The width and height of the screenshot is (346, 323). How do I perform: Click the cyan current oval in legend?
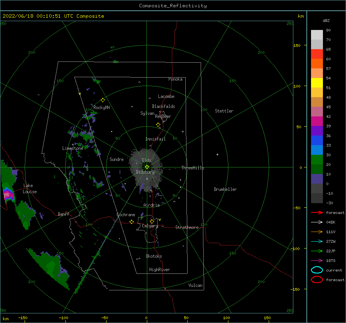pyautogui.click(x=317, y=270)
